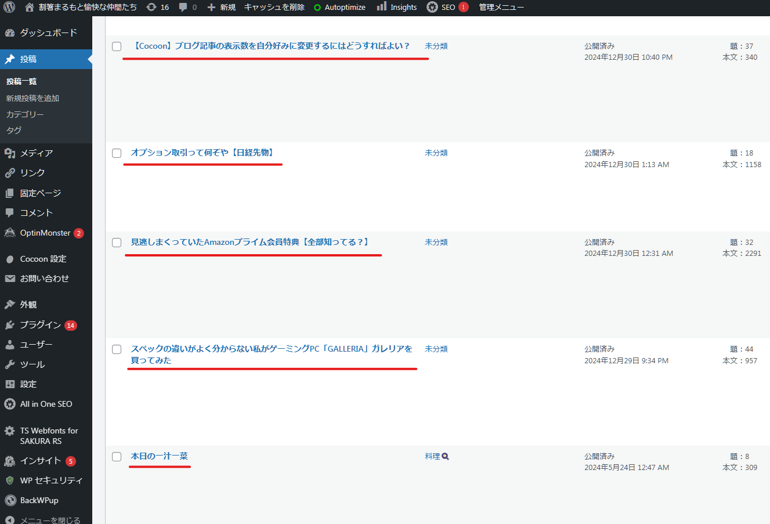The width and height of the screenshot is (770, 524).
Task: Click the WordPress logo icon
Action: [x=9, y=7]
